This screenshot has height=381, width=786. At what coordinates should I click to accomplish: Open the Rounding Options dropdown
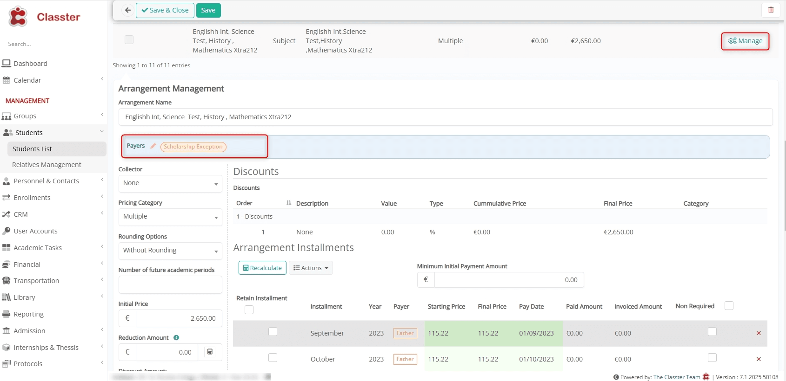(x=170, y=251)
